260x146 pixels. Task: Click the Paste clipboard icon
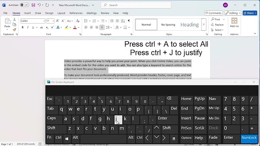tap(7, 21)
